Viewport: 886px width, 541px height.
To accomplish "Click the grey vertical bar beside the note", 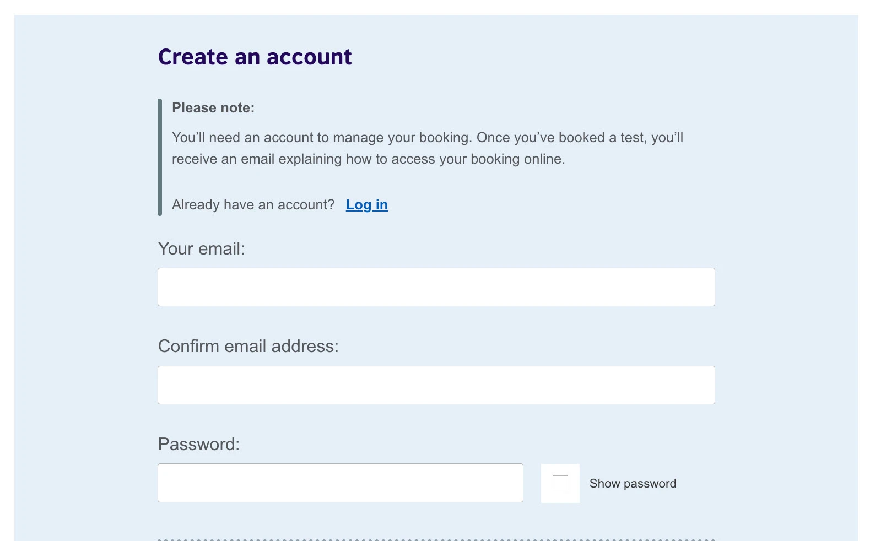I will [x=160, y=157].
